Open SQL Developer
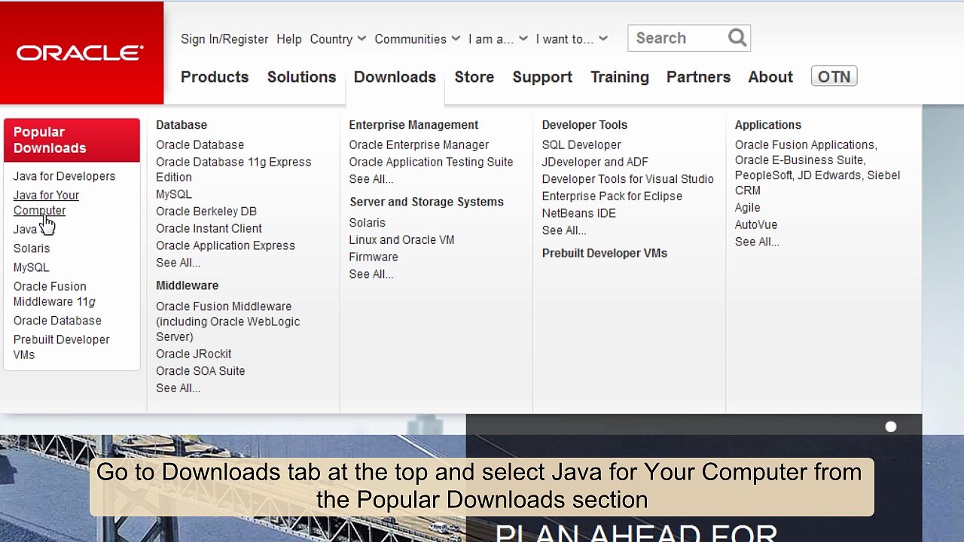This screenshot has height=542, width=964. tap(581, 145)
